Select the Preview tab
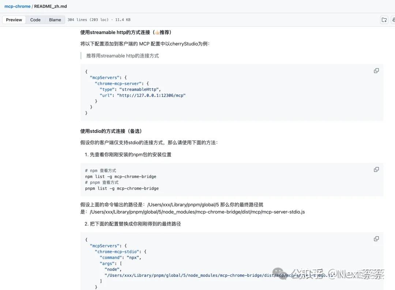395x290 pixels. [14, 20]
